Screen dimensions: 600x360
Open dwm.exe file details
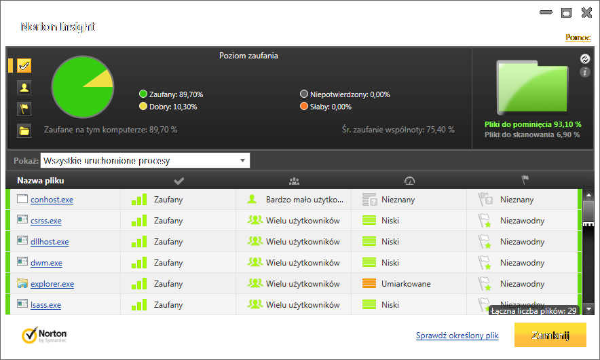(x=46, y=263)
